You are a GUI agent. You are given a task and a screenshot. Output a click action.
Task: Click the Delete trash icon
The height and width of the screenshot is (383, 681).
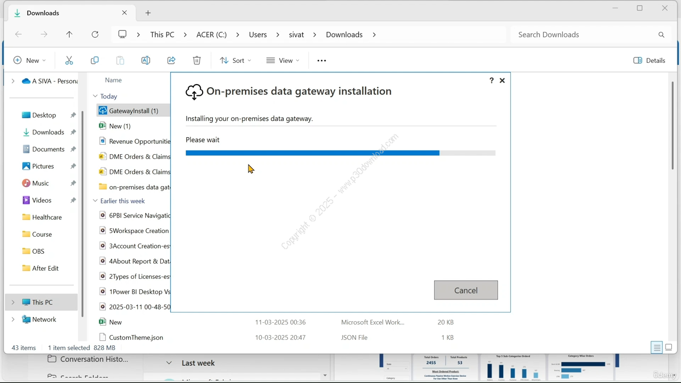pos(197,61)
